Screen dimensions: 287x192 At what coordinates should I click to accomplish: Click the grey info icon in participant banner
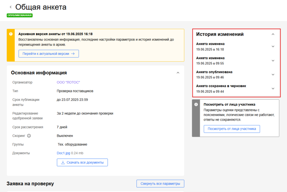point(196,105)
